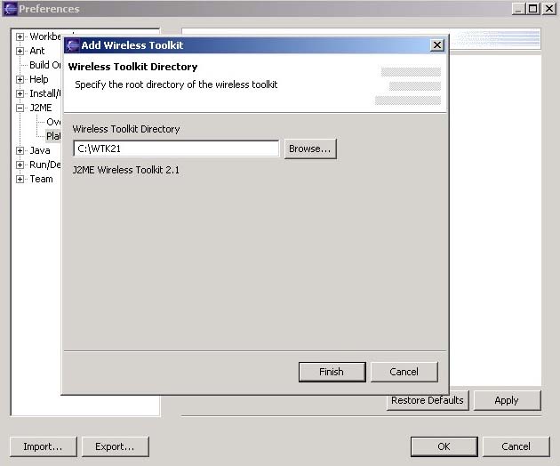The height and width of the screenshot is (466, 560).
Task: Click the Eclipse icon in Preferences title bar
Action: 11,9
